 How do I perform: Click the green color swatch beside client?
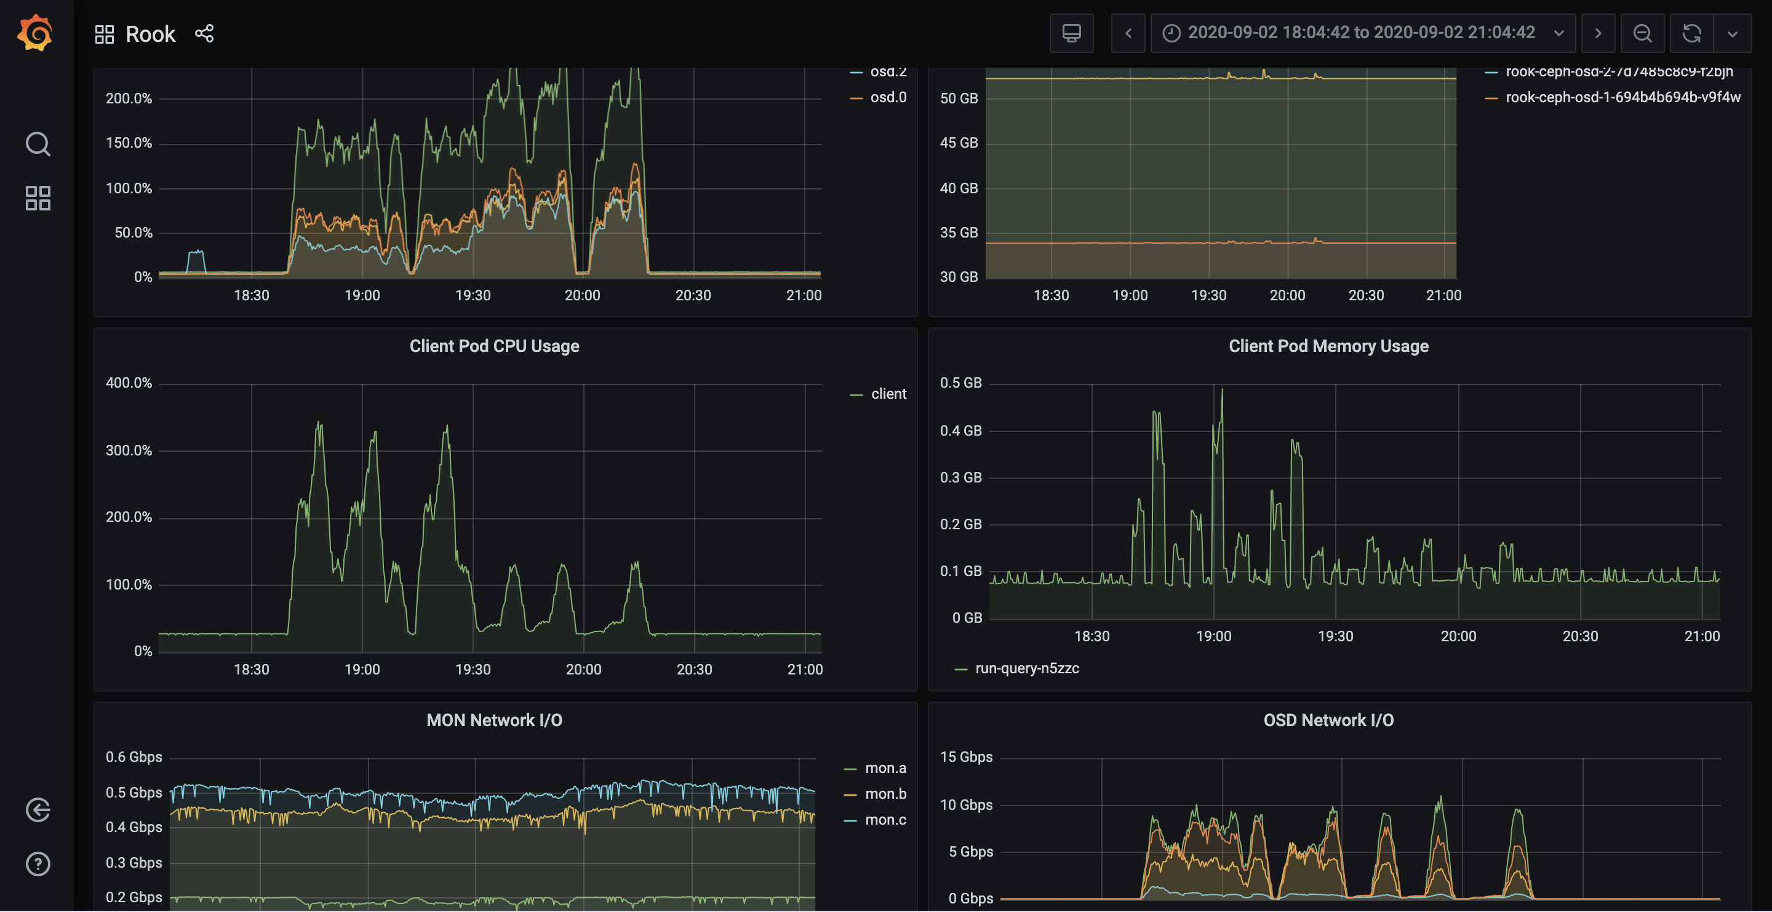pos(856,395)
